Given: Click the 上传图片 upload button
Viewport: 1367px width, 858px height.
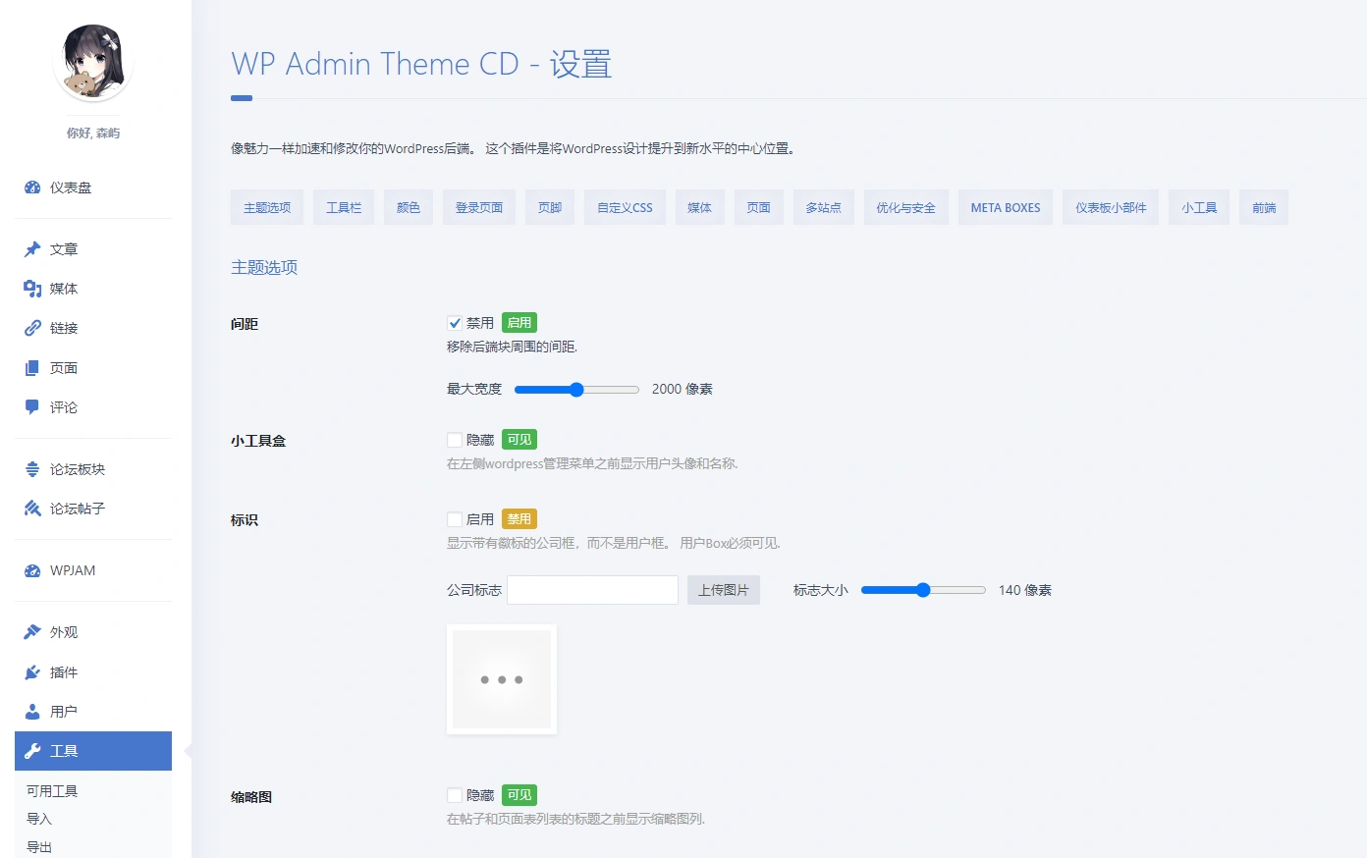Looking at the screenshot, I should (x=724, y=590).
